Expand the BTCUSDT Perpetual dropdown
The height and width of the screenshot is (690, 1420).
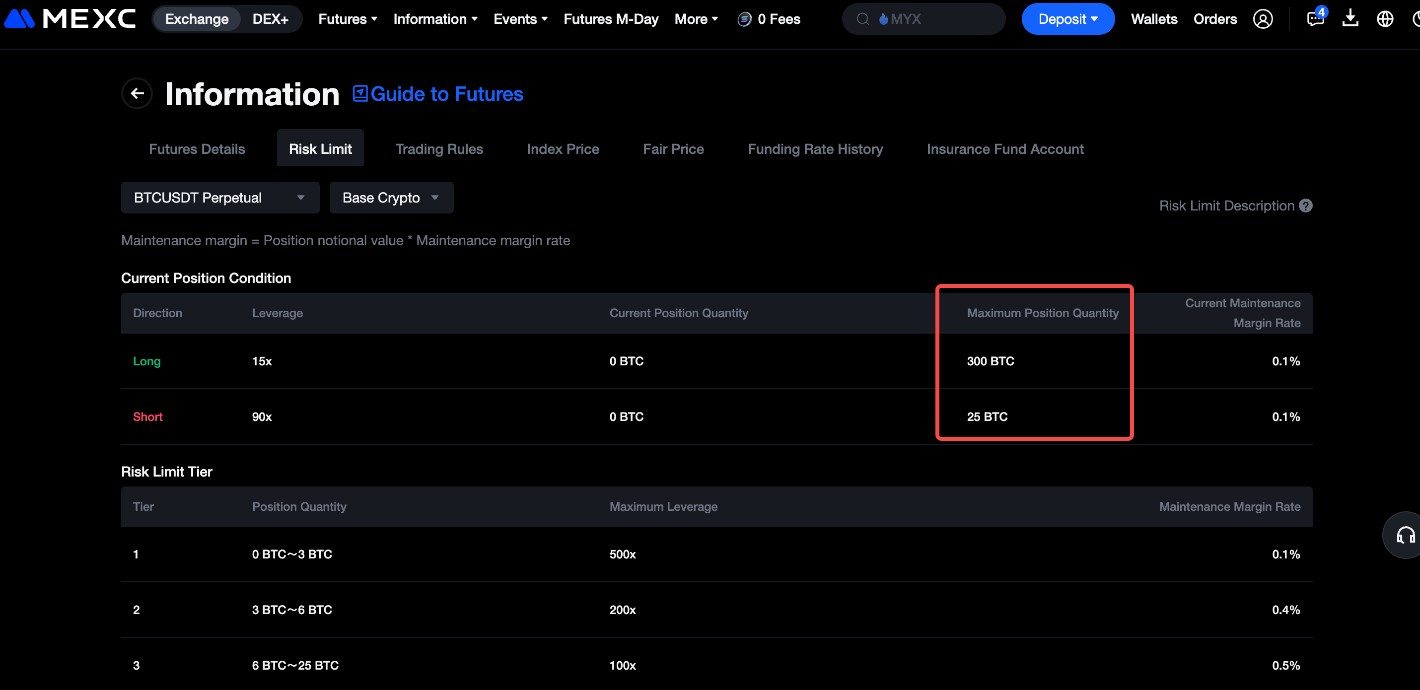pyautogui.click(x=219, y=198)
